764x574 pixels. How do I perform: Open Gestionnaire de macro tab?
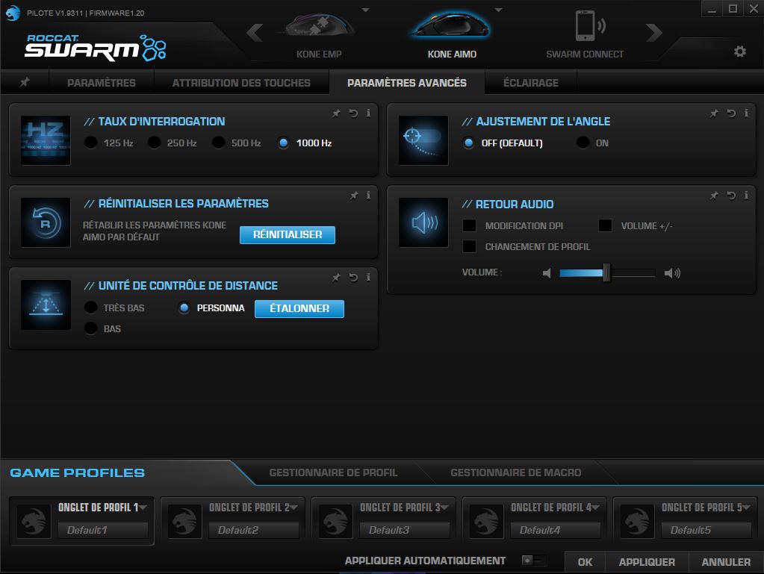[x=515, y=472]
